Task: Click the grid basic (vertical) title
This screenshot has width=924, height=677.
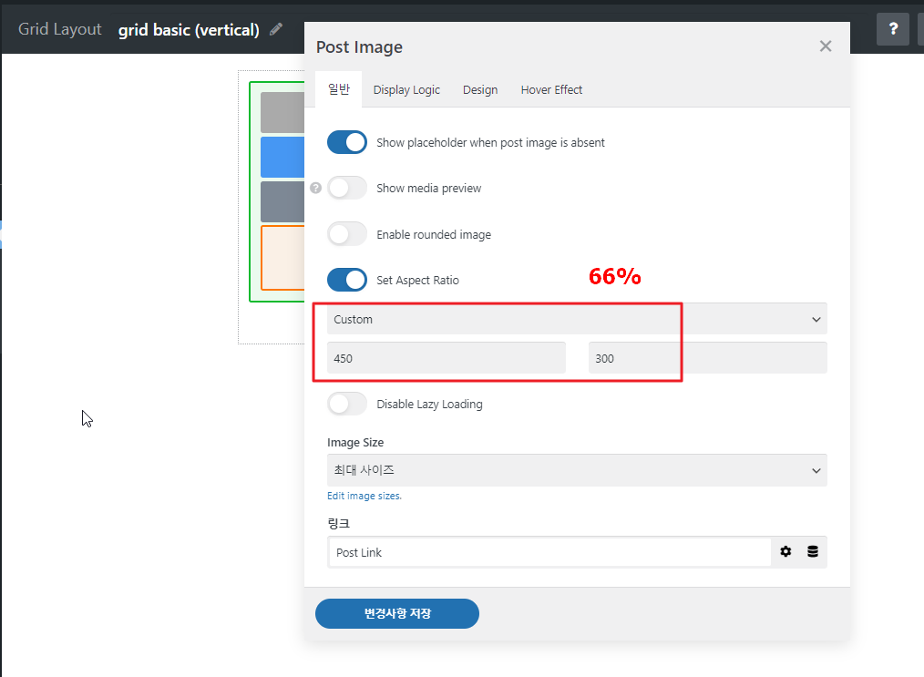Action: pos(189,29)
